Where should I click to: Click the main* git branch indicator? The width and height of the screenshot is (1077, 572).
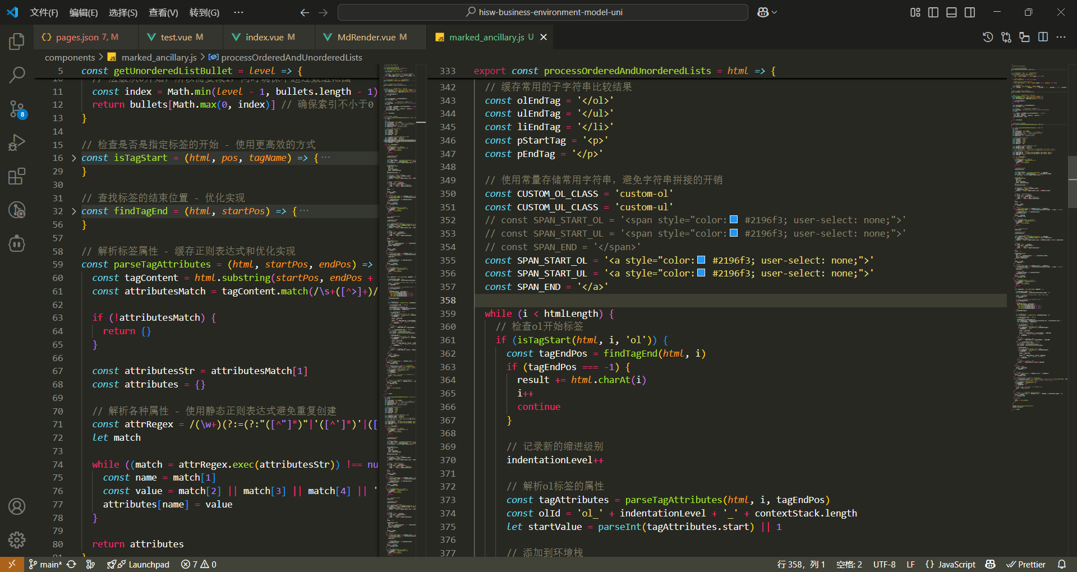[45, 564]
